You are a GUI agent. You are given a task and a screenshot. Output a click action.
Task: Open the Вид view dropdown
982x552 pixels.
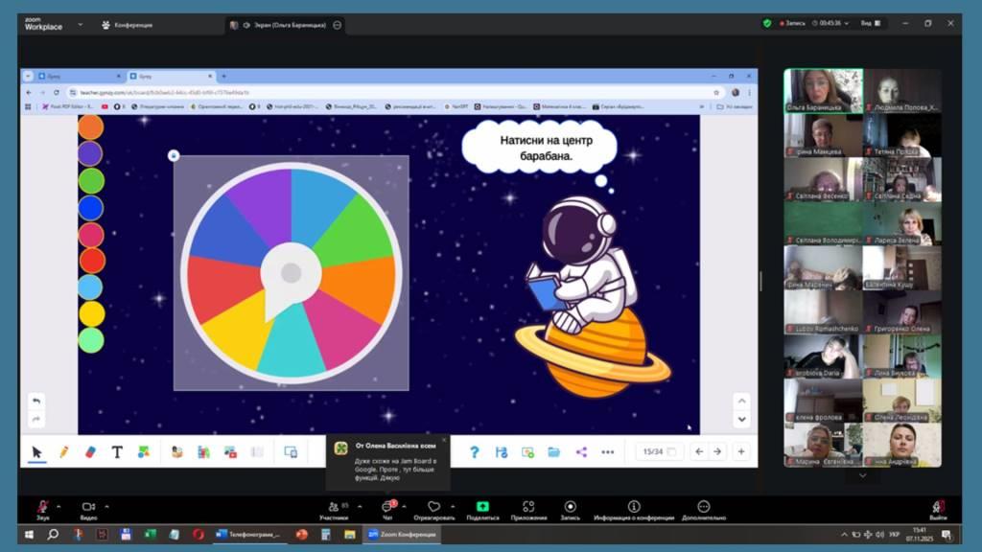(x=870, y=24)
